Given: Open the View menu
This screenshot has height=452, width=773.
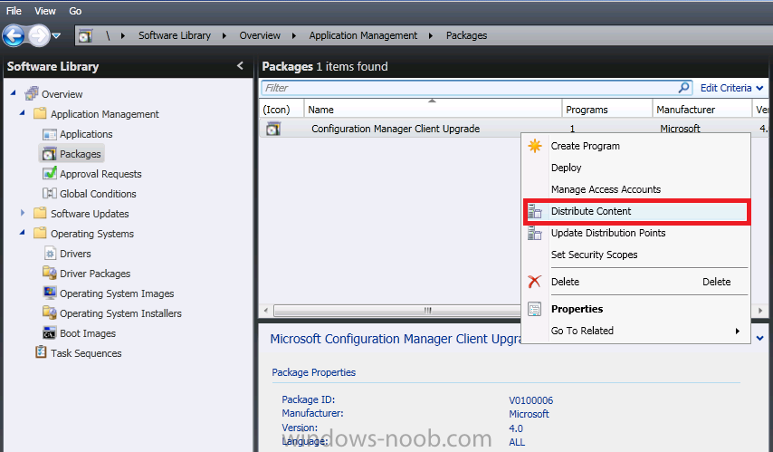Looking at the screenshot, I should tap(45, 11).
